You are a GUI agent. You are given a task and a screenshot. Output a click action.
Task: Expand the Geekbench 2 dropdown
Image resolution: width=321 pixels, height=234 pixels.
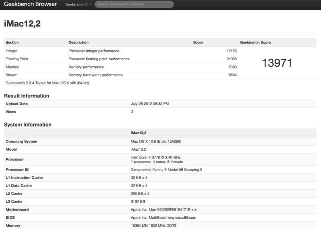[x=78, y=4]
